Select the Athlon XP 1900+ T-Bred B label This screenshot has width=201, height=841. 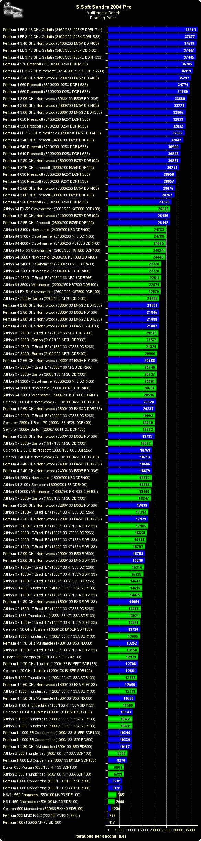click(50, 547)
